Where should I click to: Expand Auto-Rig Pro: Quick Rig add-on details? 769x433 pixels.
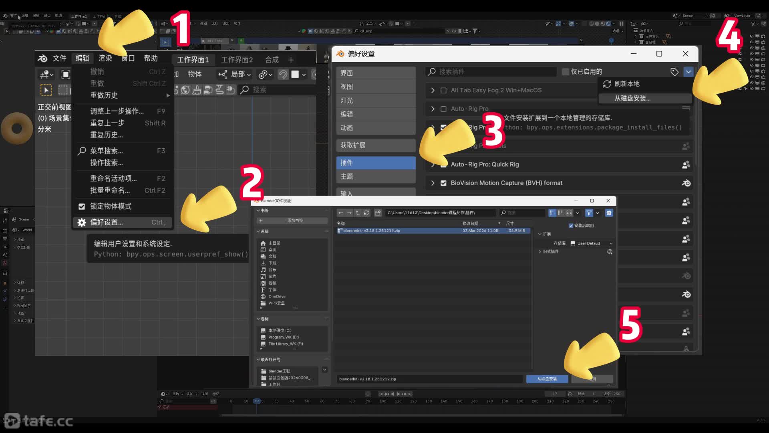click(x=433, y=164)
